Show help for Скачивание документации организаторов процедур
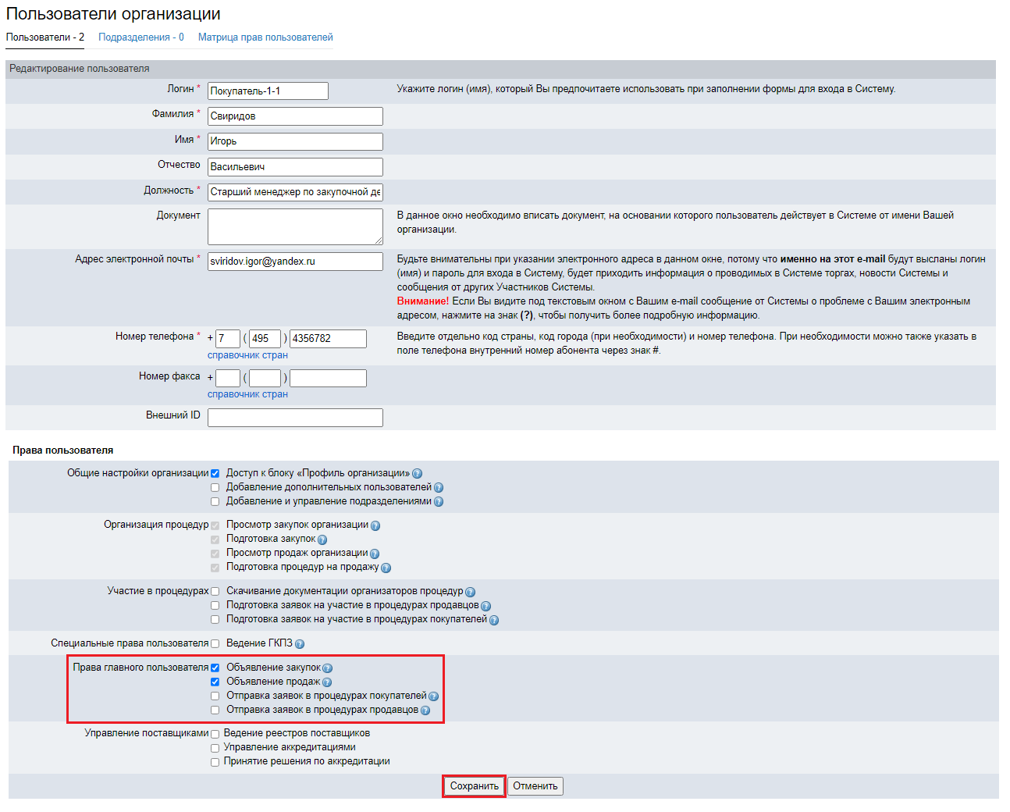 point(470,592)
